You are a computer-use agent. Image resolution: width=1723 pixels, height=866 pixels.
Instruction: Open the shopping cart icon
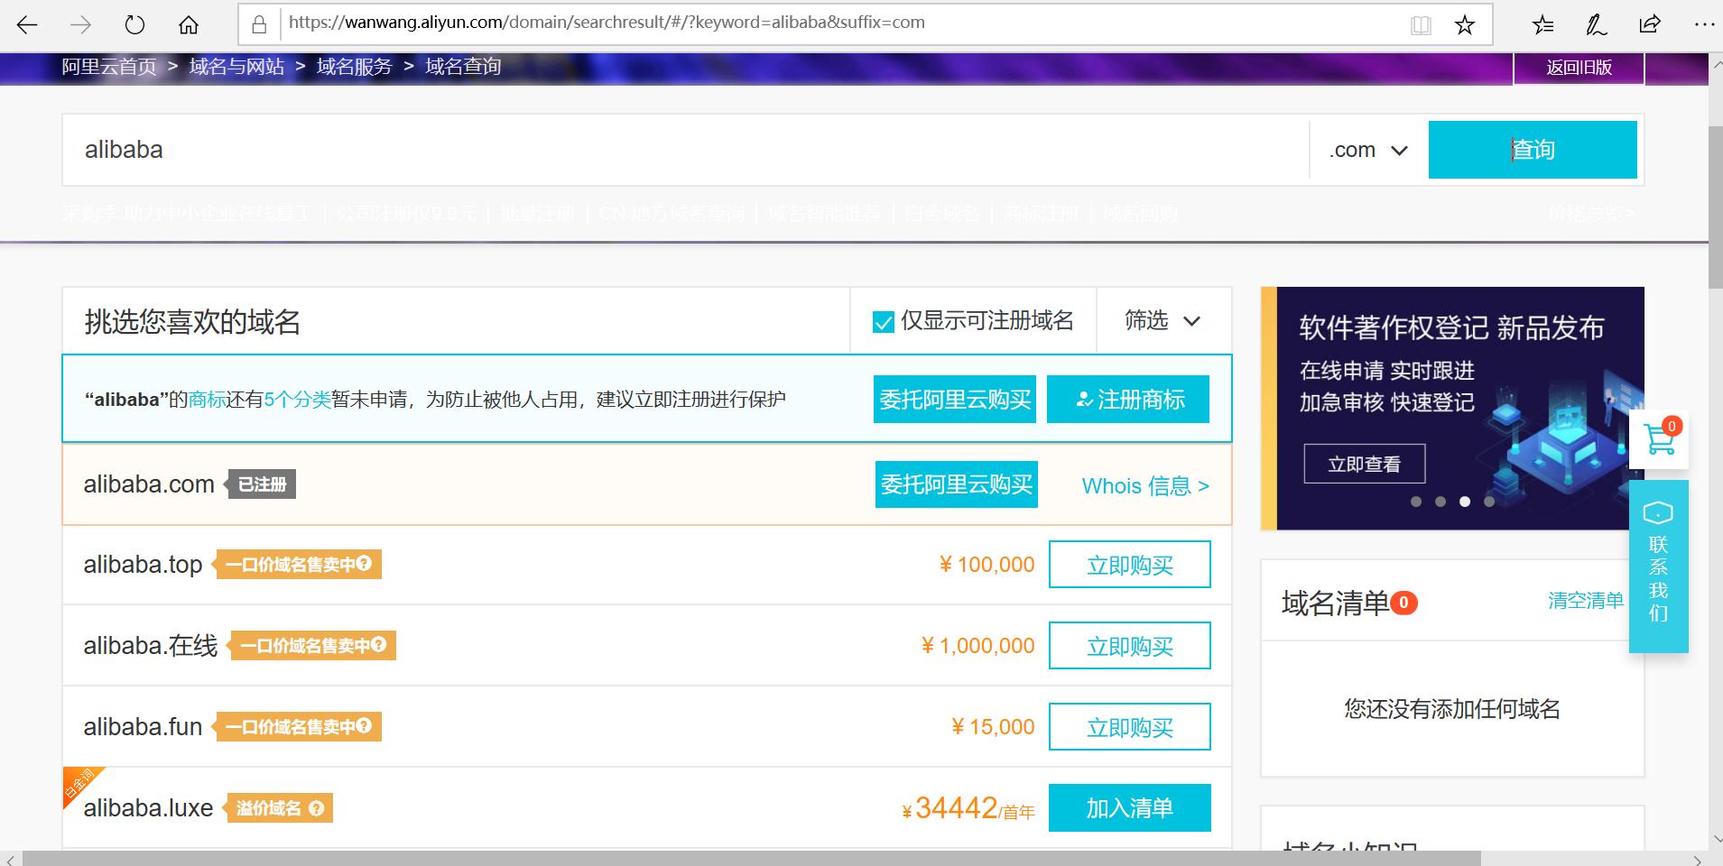pyautogui.click(x=1659, y=439)
